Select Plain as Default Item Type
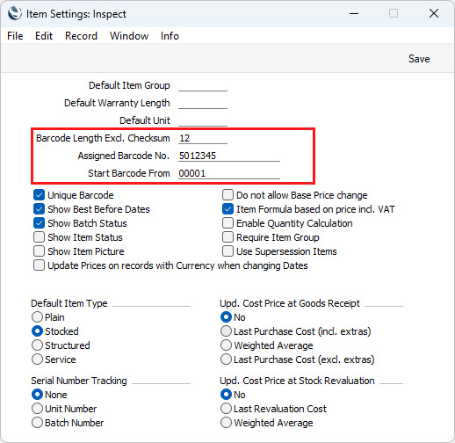Image resolution: width=455 pixels, height=443 pixels. click(37, 317)
